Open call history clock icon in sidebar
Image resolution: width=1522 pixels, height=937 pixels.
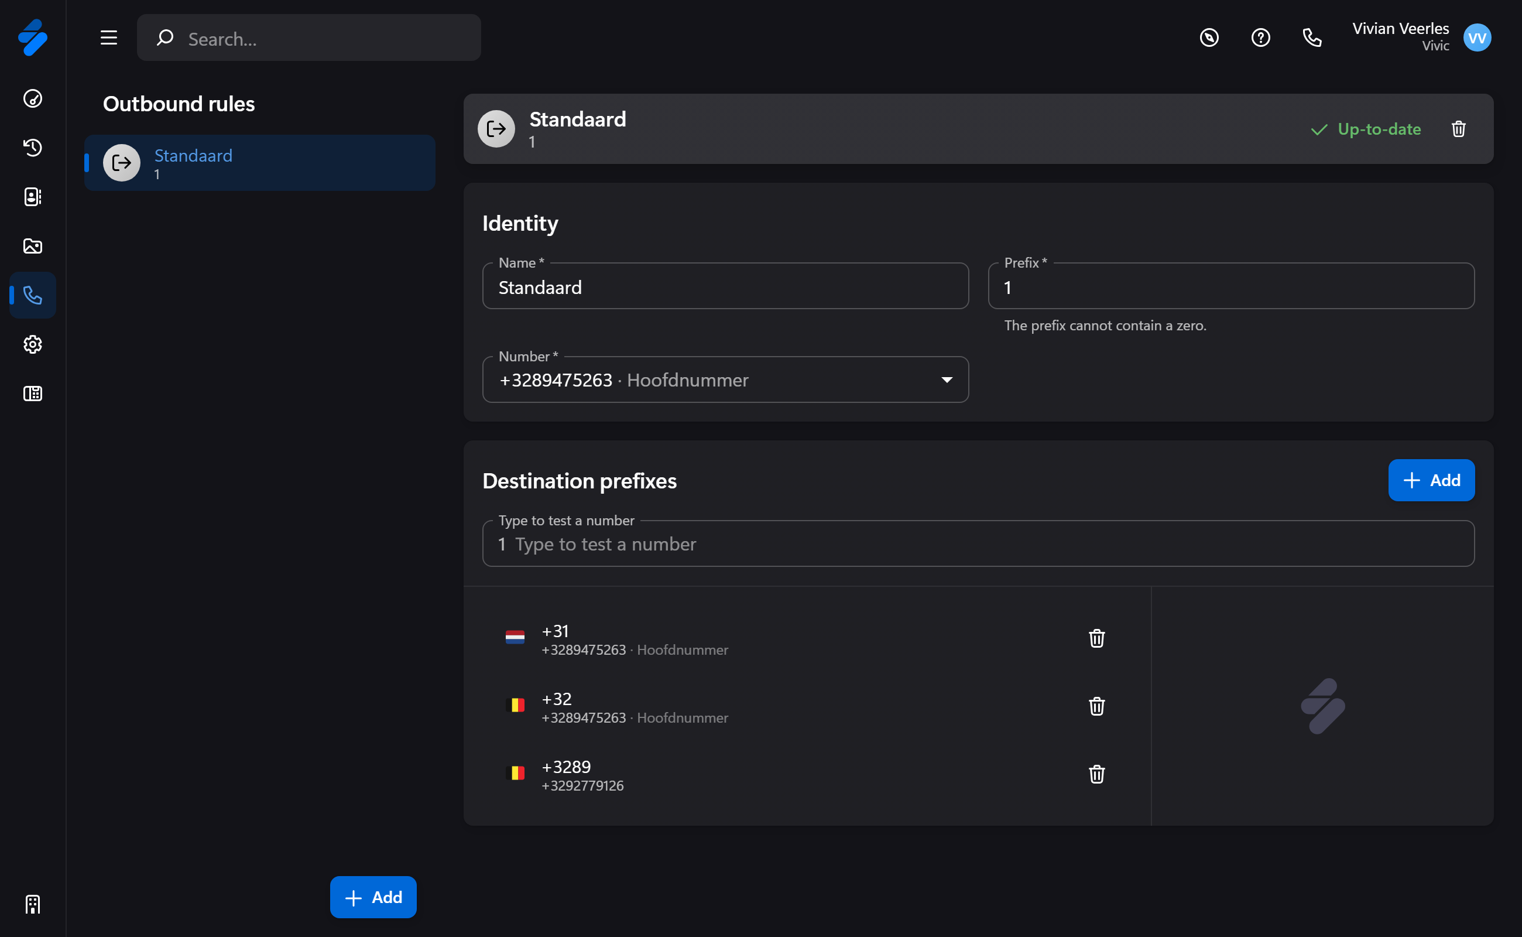[x=32, y=148]
